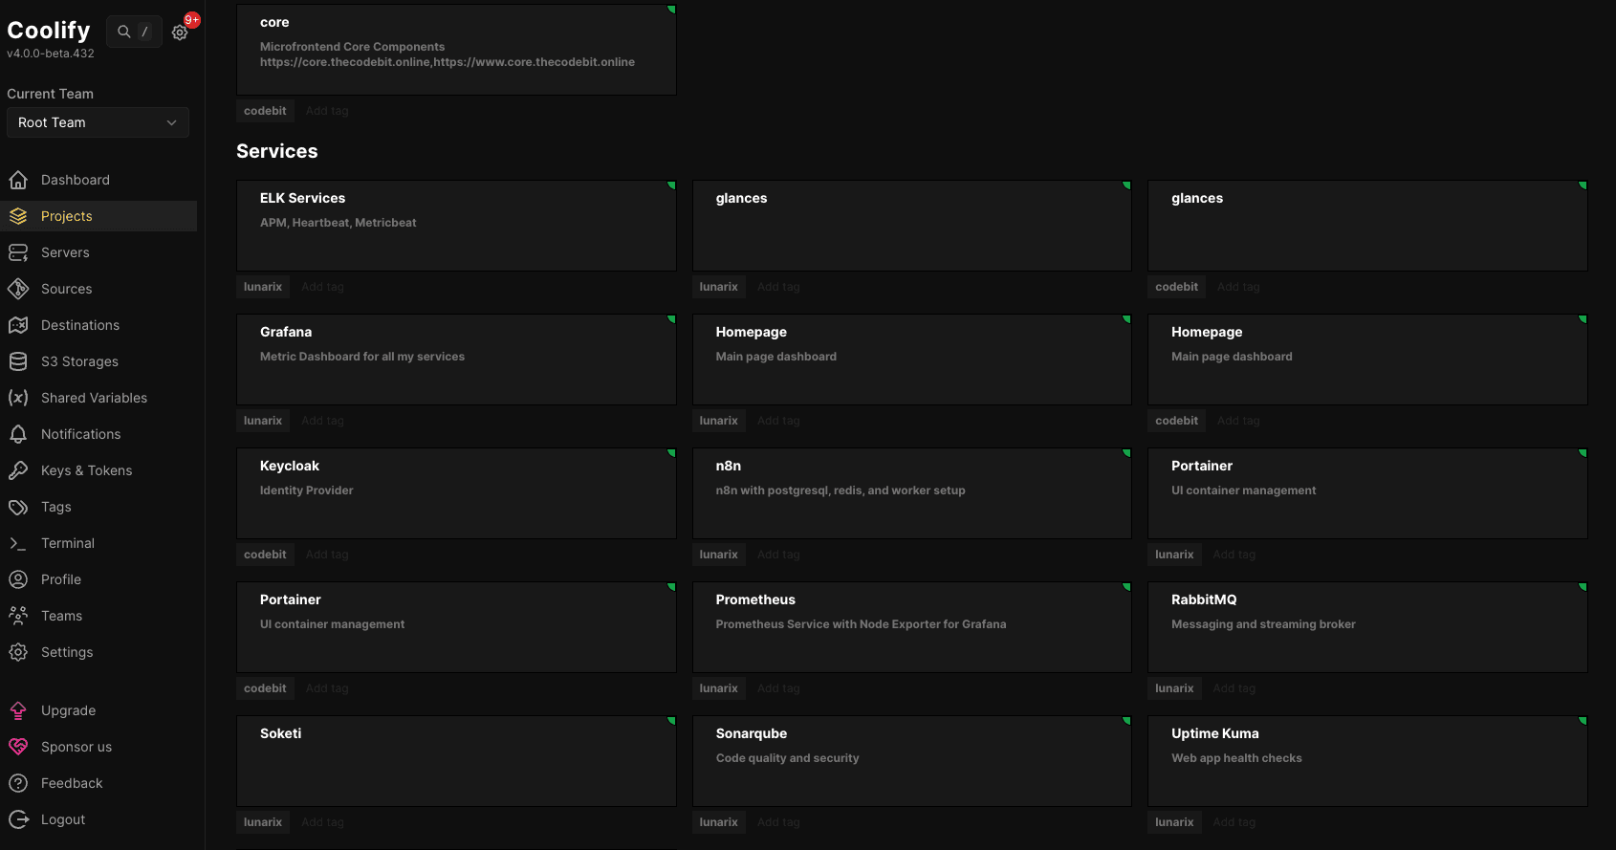Open the Grafana service card
Screen dimensions: 1616x850
456,360
